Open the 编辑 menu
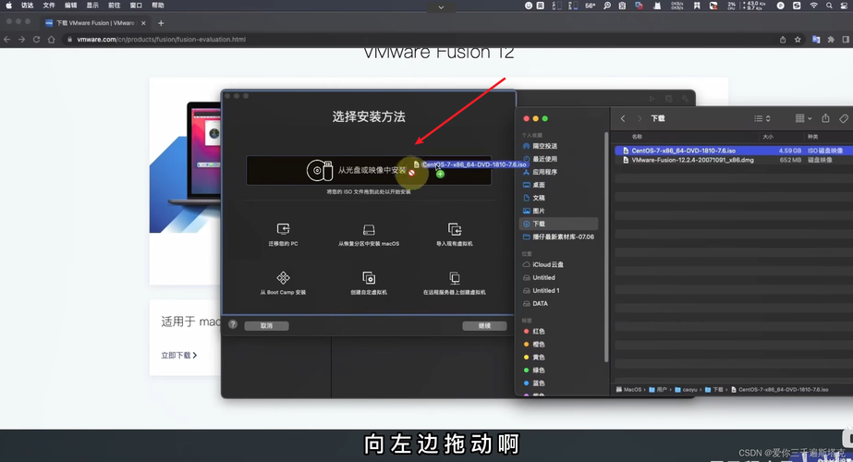853x462 pixels. pyautogui.click(x=71, y=6)
